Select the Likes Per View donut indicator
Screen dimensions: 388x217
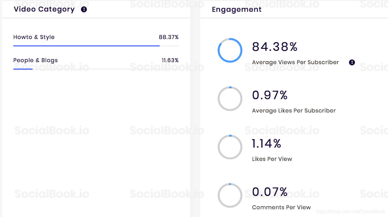point(230,147)
